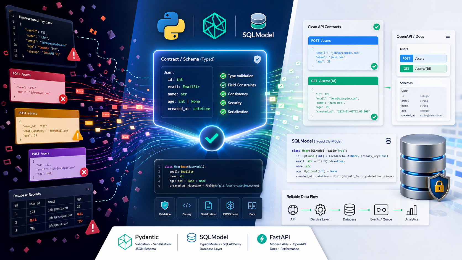462x260 pixels.
Task: Click the 'class User(SQLModel, table=True):' line
Action: [319, 151]
